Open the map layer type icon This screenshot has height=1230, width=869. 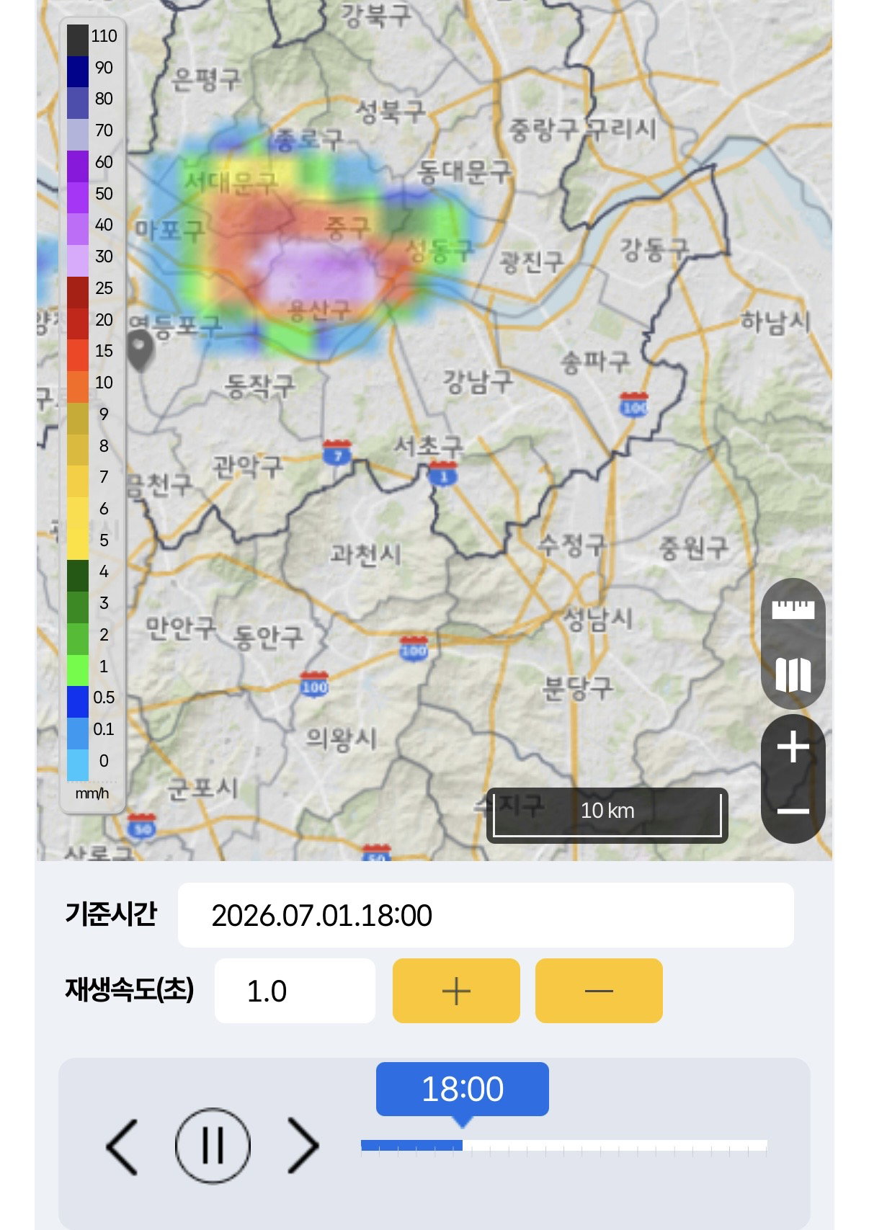tap(793, 674)
